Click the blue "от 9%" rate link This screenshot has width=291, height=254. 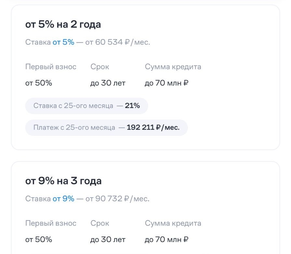63,199
